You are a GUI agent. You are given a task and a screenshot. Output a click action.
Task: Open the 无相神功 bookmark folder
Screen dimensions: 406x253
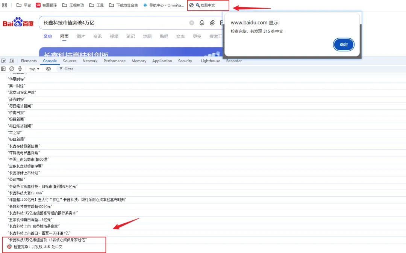(x=73, y=5)
